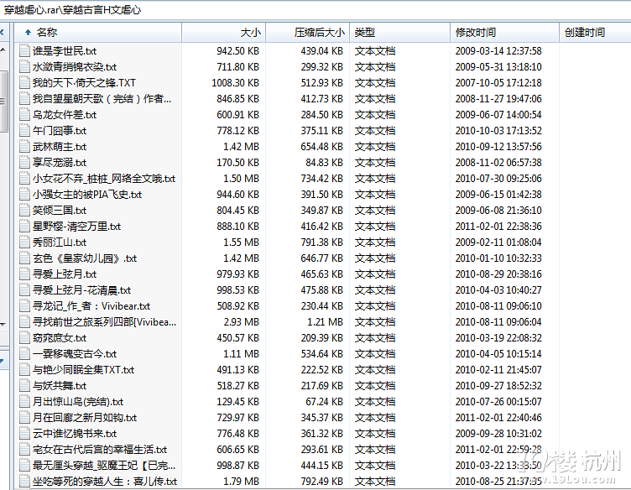Click modified time 2011-02-01 22:38:36

(498, 226)
